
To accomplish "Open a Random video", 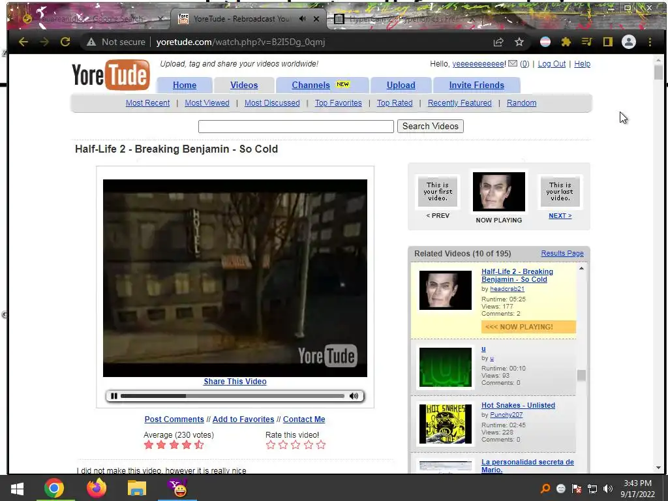I will [521, 103].
